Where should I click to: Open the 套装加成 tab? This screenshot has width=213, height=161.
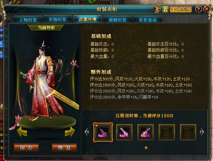(148, 20)
